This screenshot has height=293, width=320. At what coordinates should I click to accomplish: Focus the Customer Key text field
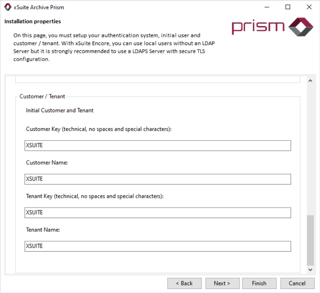[157, 146]
